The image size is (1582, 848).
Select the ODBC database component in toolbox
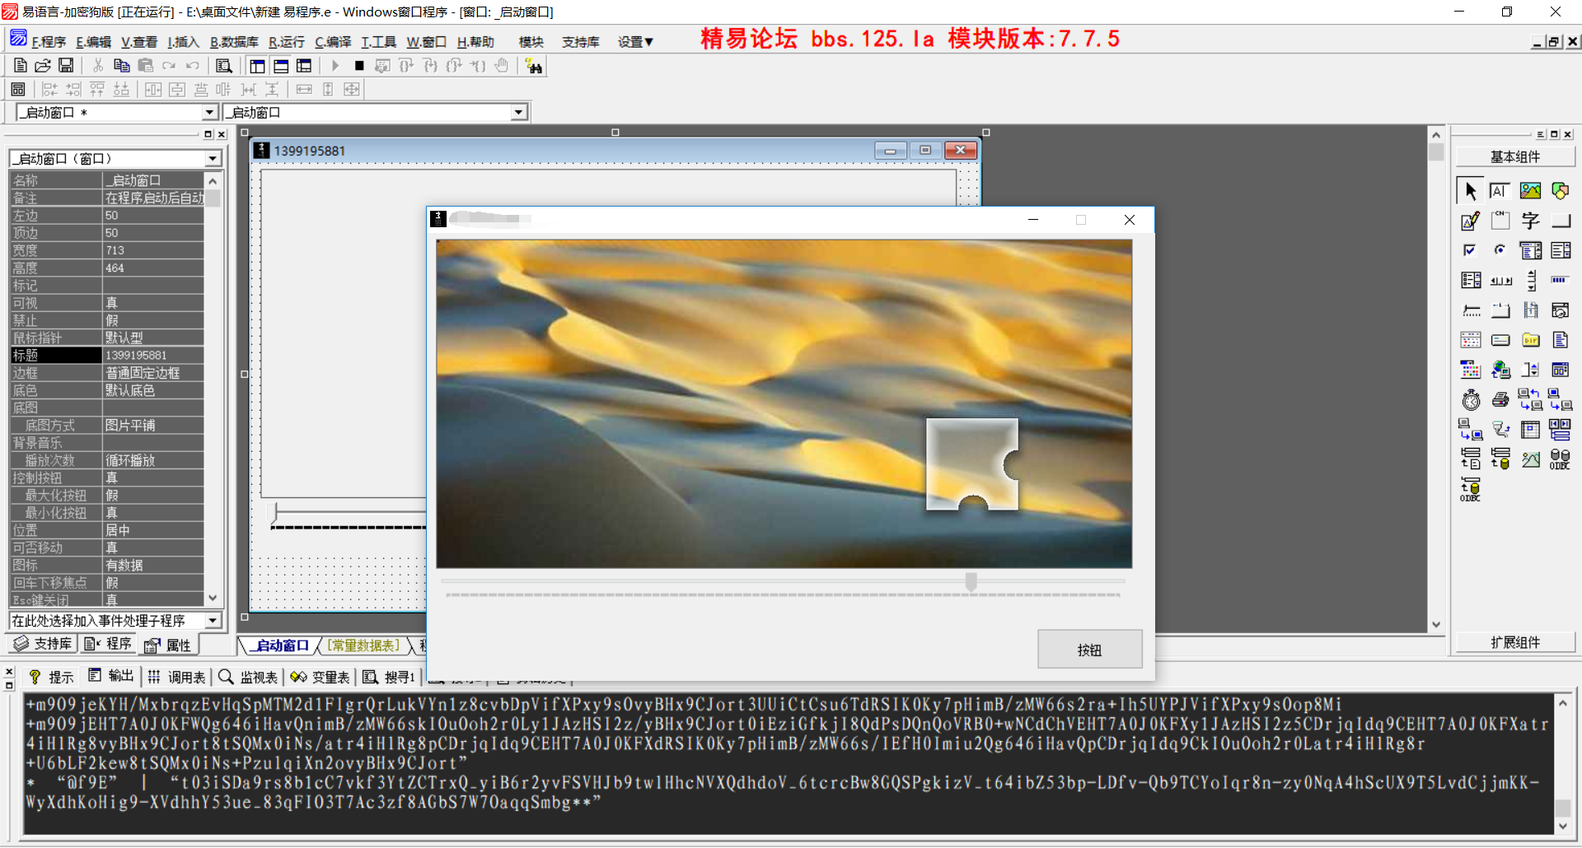click(1560, 459)
